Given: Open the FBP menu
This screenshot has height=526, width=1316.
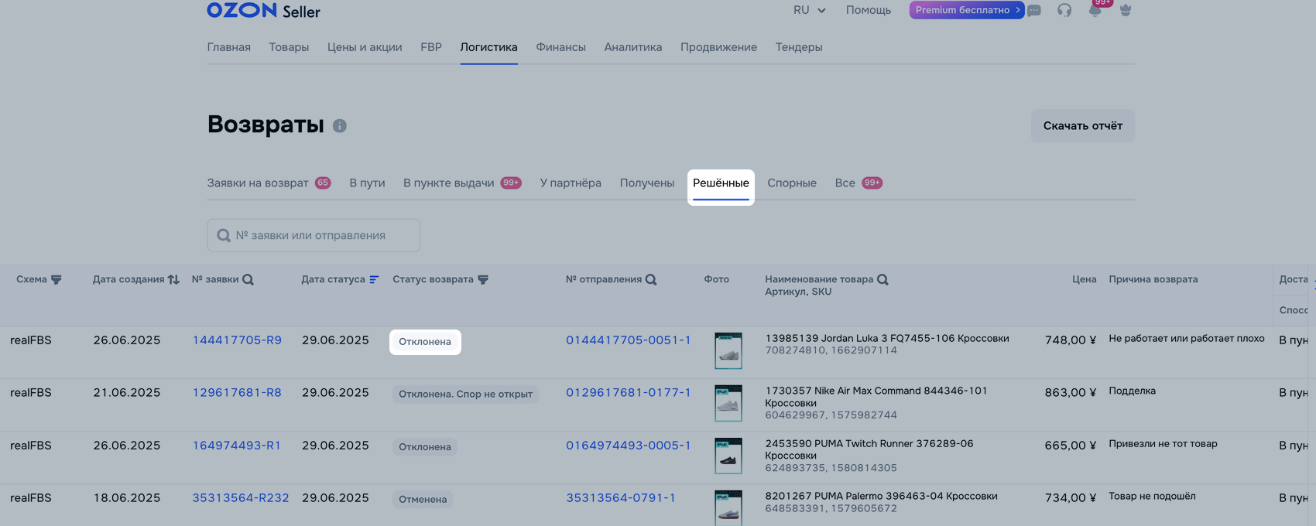Looking at the screenshot, I should click(431, 47).
